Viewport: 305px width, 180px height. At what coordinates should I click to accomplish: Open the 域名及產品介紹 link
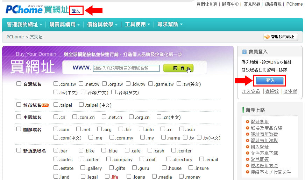tap(267, 128)
